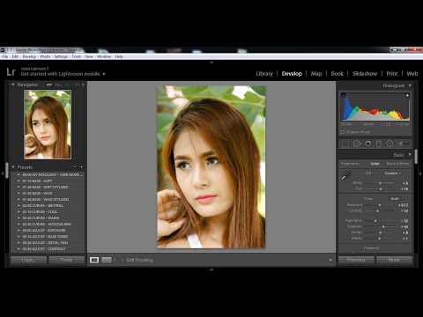Screen dimensions: 423x317
Task: Select the Spot Removal tool
Action: [x=357, y=144]
